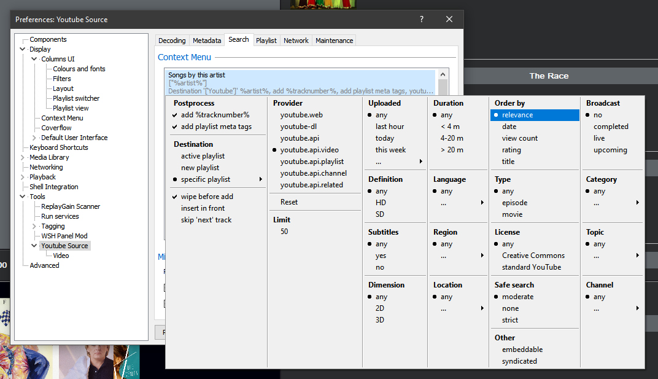
Task: Order results by view count
Action: point(519,138)
